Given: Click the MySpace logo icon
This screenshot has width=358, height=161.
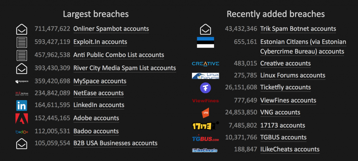Looking at the screenshot, I should pyautogui.click(x=22, y=81).
